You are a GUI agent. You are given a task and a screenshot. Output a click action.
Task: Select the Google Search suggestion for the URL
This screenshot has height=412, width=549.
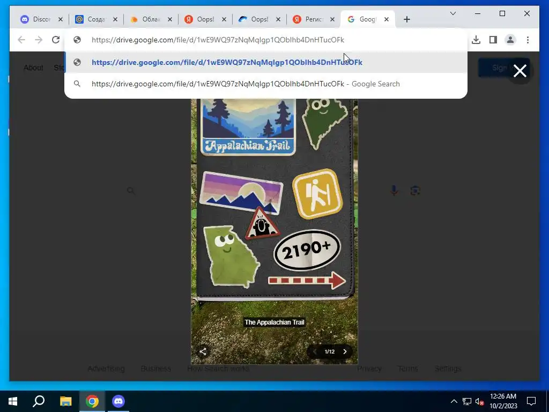point(266,84)
